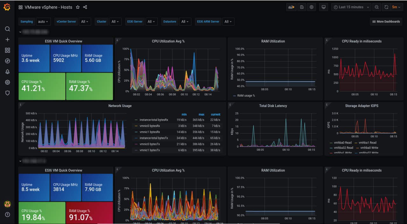Viewport: 407px width, 224px height.
Task: Zoom out the time range
Action: (376, 7)
